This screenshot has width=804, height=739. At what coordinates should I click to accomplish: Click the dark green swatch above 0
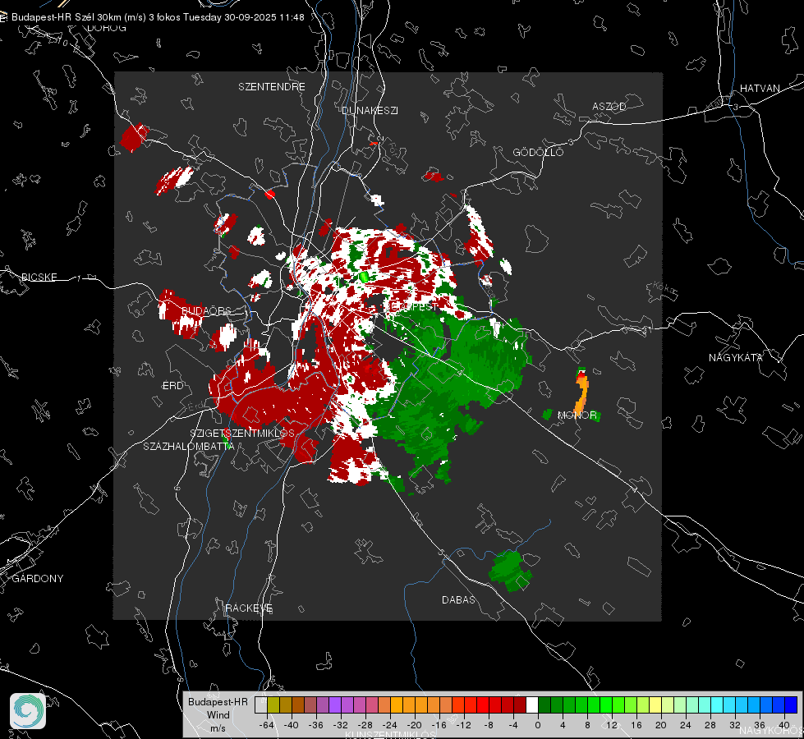pyautogui.click(x=544, y=705)
